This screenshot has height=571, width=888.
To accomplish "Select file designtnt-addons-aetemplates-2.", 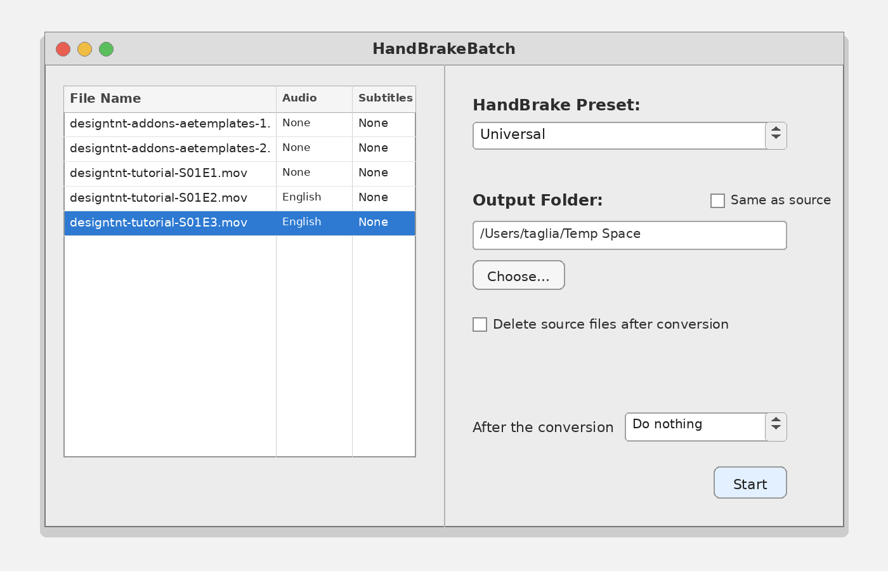I will (170, 148).
